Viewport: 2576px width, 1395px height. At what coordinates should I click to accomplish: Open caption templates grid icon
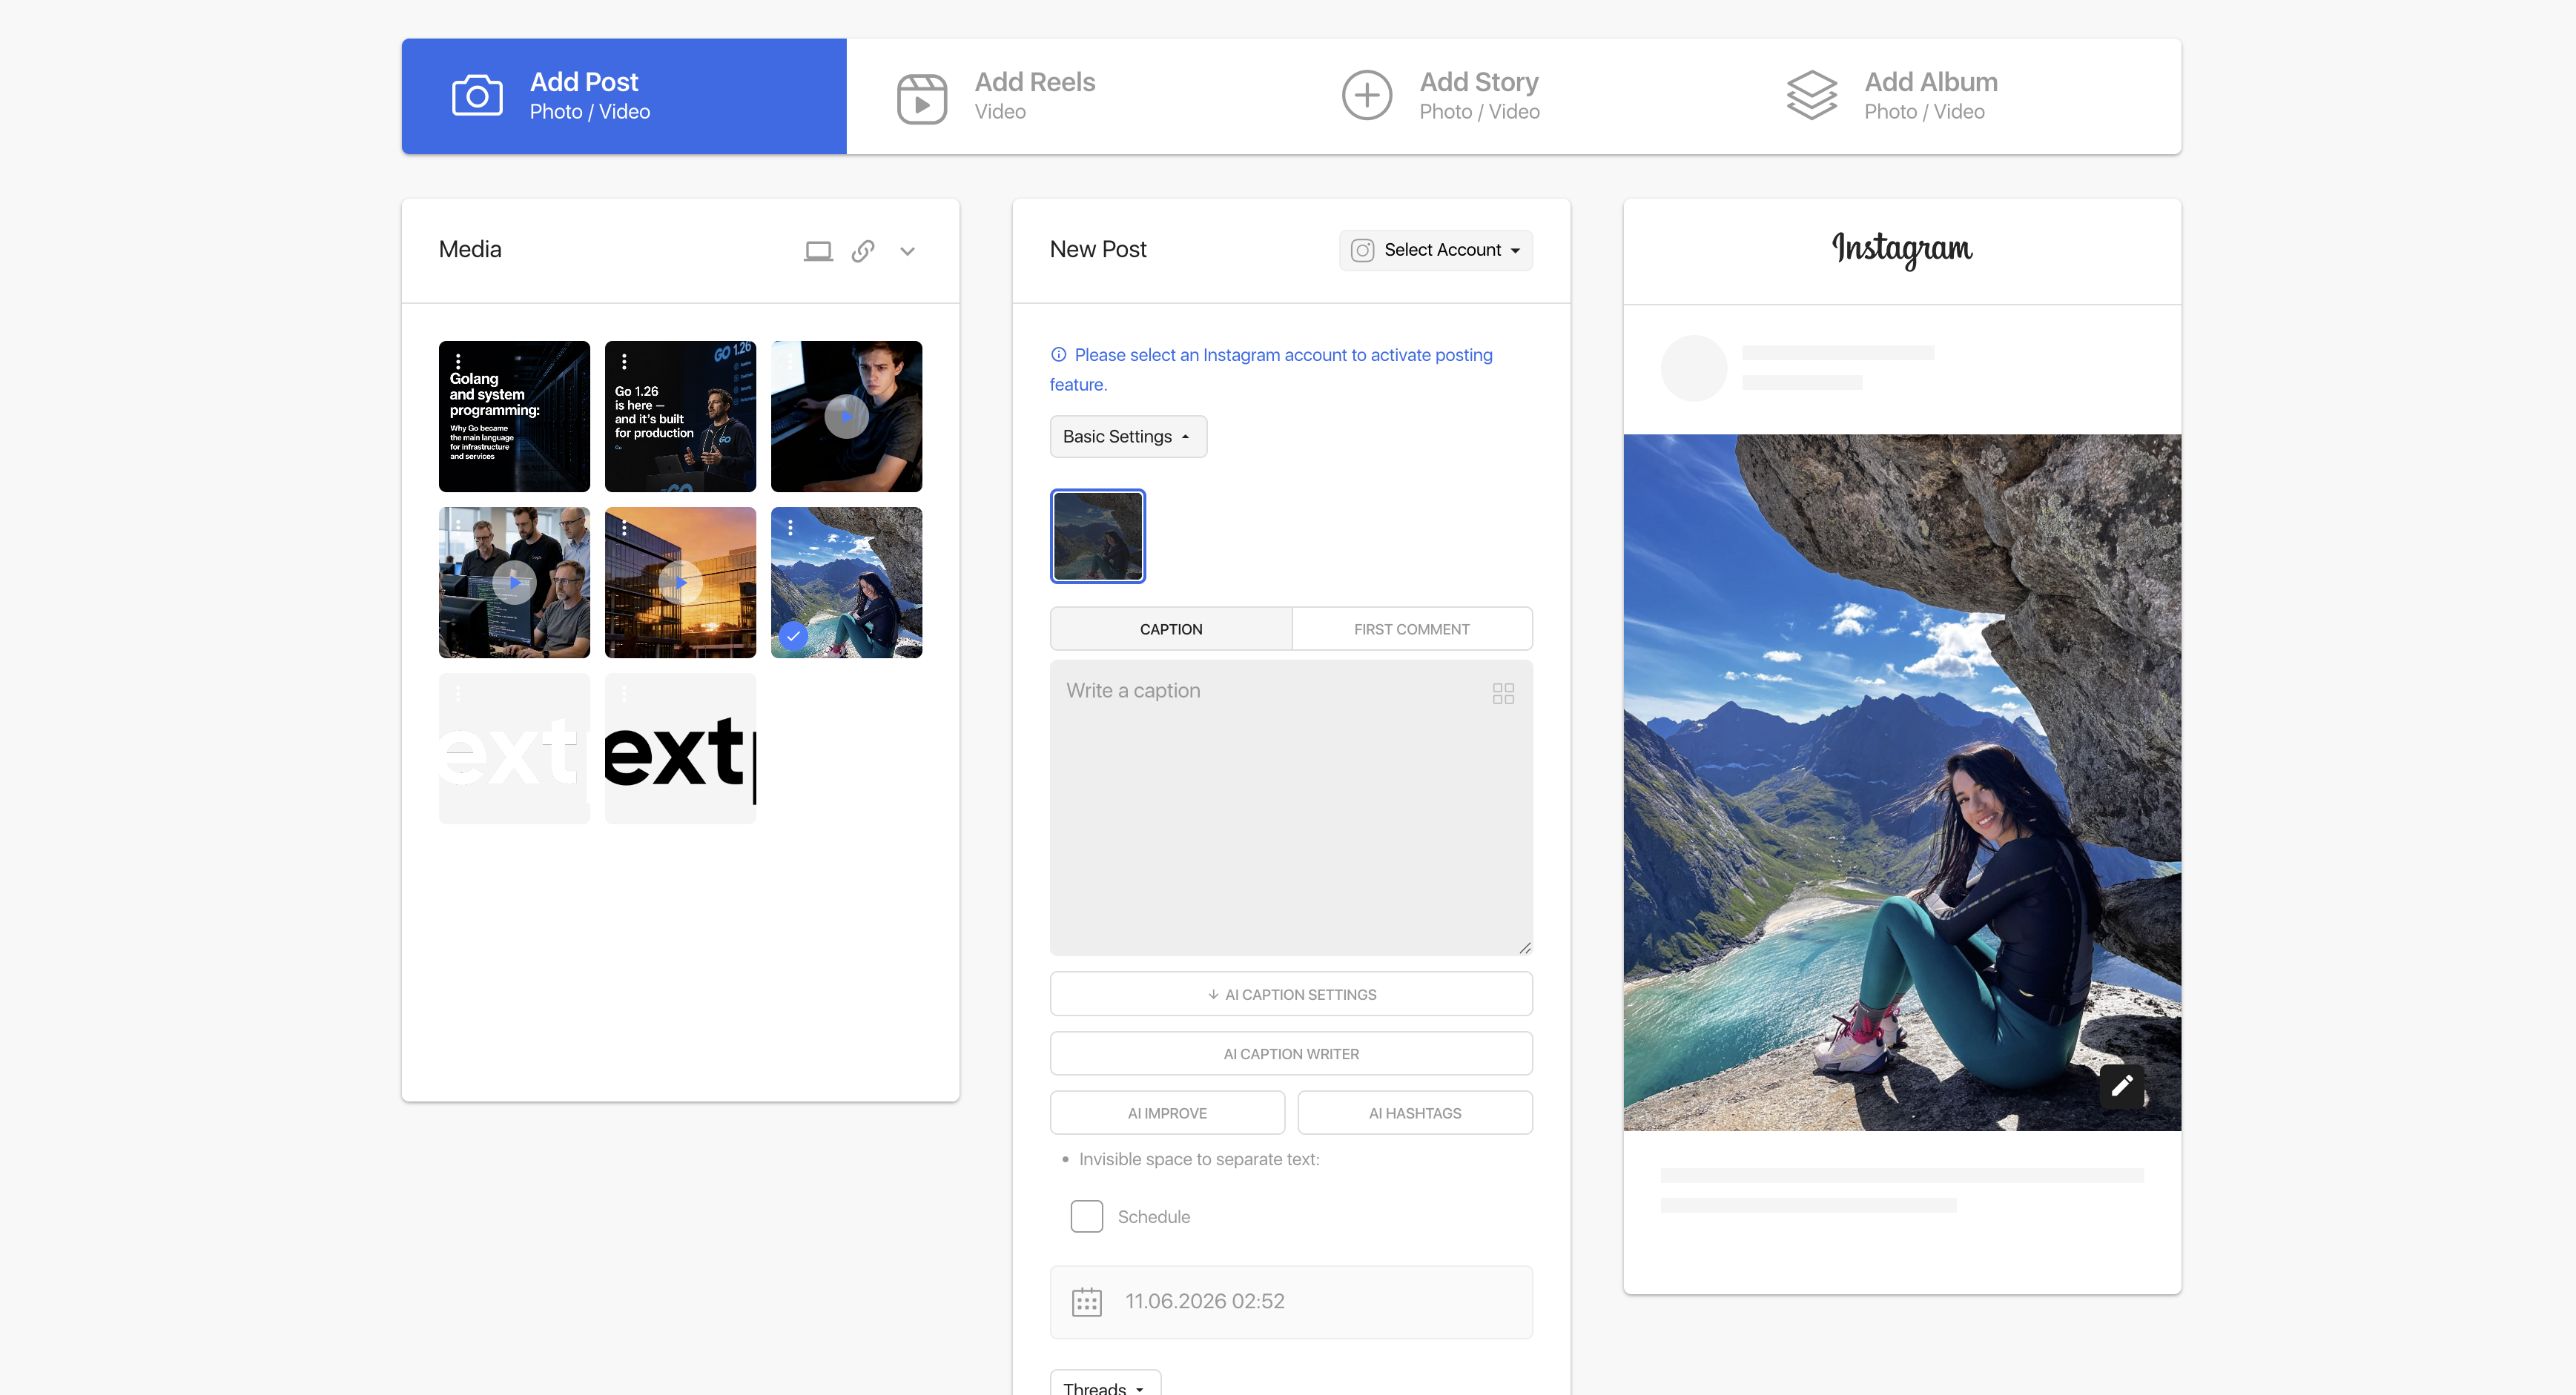click(1503, 694)
